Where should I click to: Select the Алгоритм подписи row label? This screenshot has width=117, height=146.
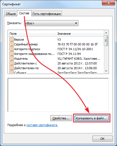[x=27, y=49]
